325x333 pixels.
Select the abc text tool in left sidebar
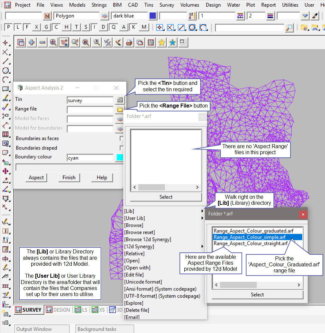(6, 98)
